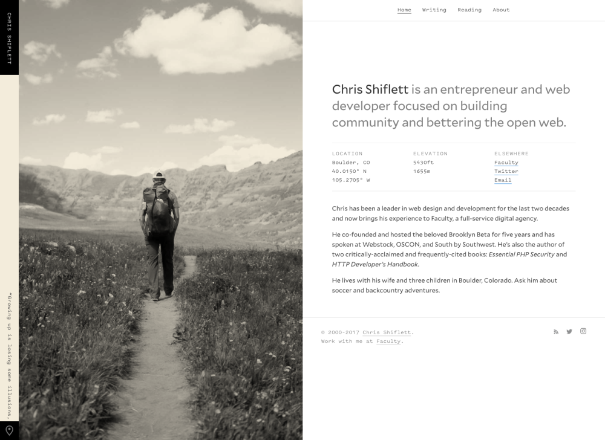This screenshot has height=440, width=605.
Task: Click the Chris Shiflett name in headline
Action: 370,90
